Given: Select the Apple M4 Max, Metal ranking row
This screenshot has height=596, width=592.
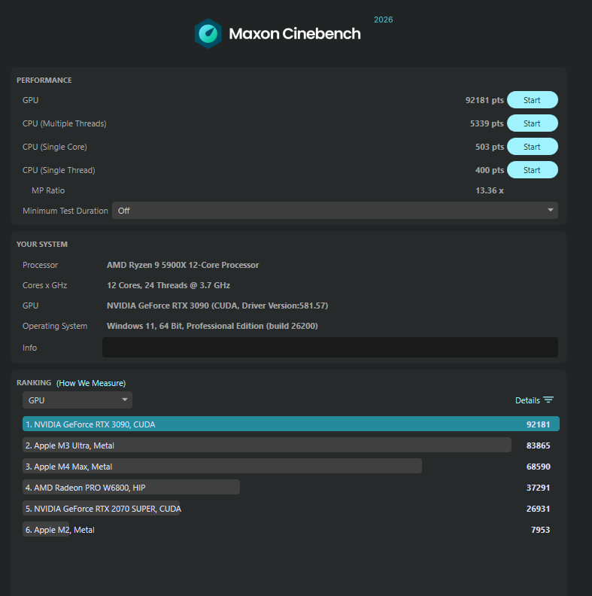Looking at the screenshot, I should (x=222, y=467).
